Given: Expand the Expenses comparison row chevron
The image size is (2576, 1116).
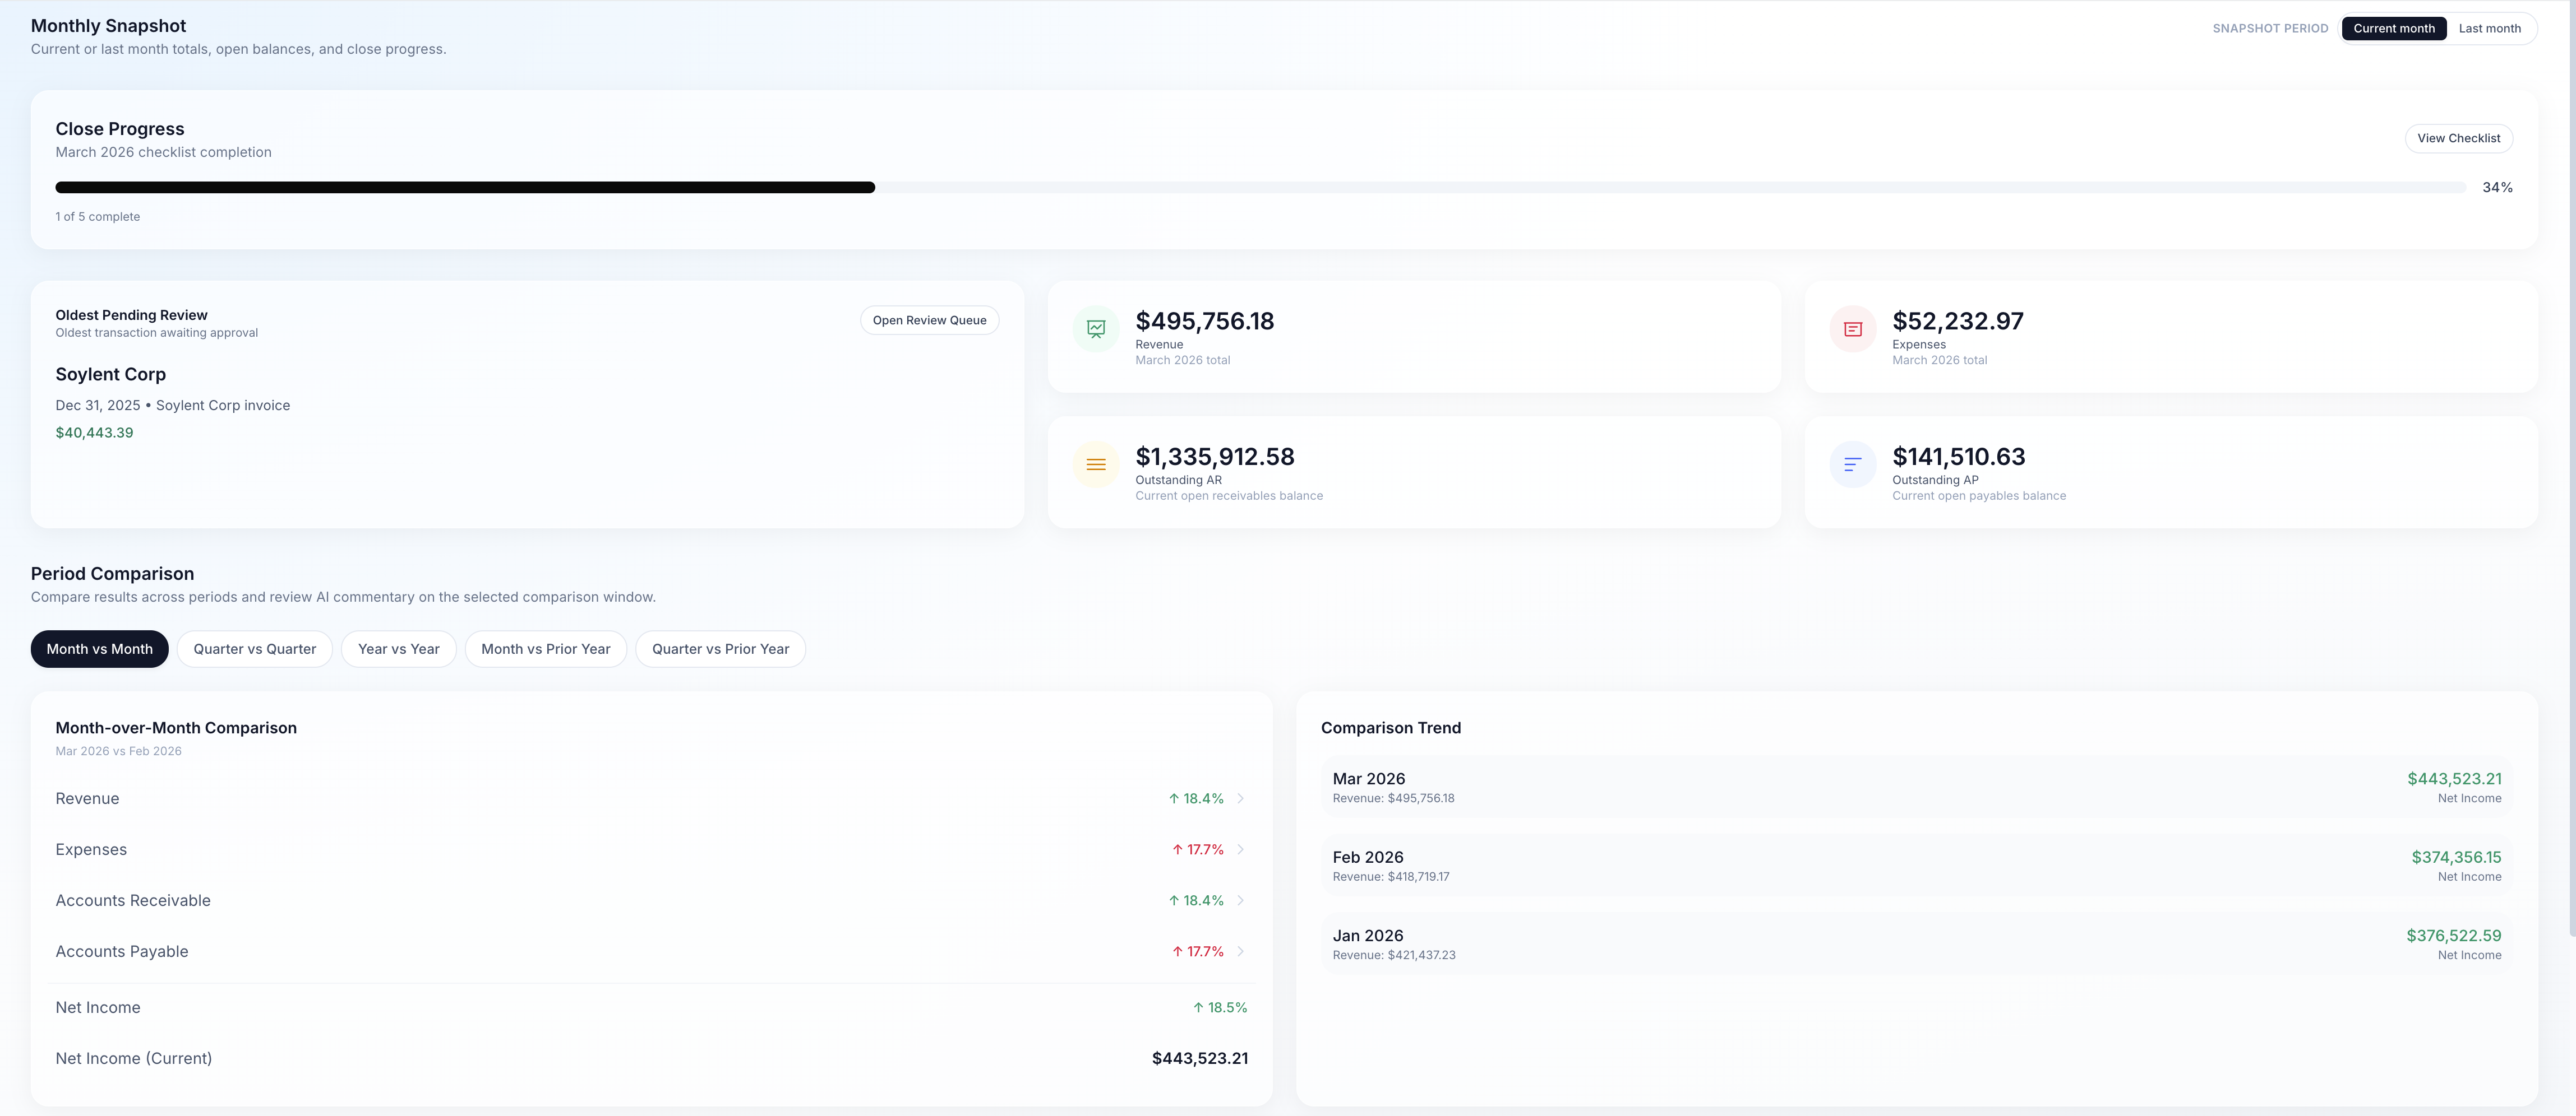Looking at the screenshot, I should 1240,849.
